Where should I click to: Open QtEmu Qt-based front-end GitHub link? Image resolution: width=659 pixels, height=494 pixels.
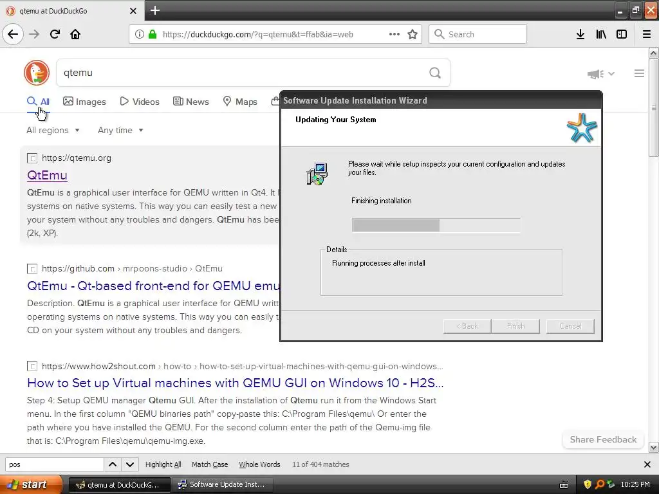153,286
